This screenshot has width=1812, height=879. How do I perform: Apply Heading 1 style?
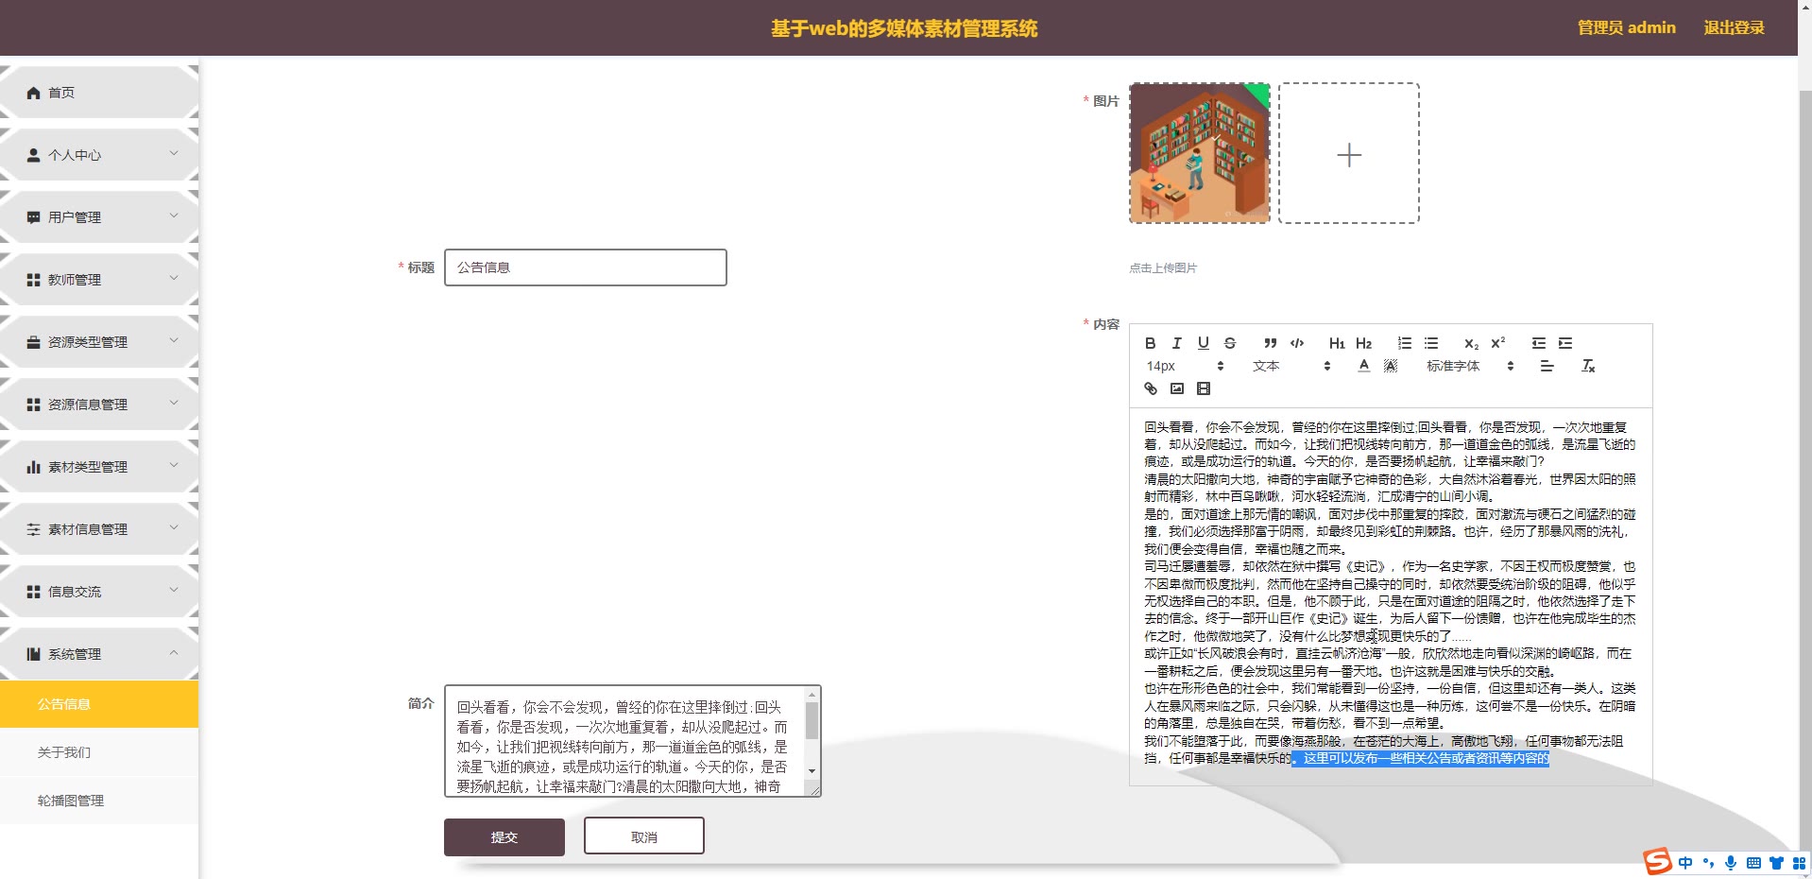coord(1337,343)
